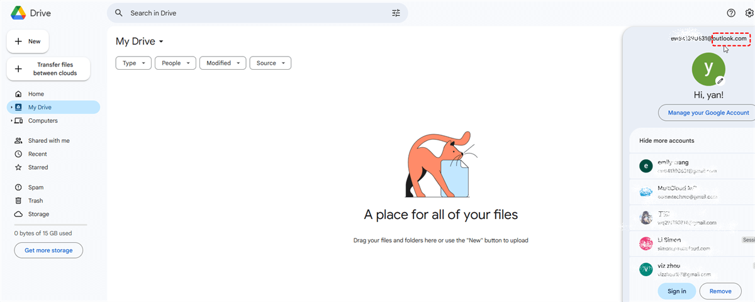Screen dimensions: 755x302
Task: Click the Starred star icon
Action: pos(18,167)
